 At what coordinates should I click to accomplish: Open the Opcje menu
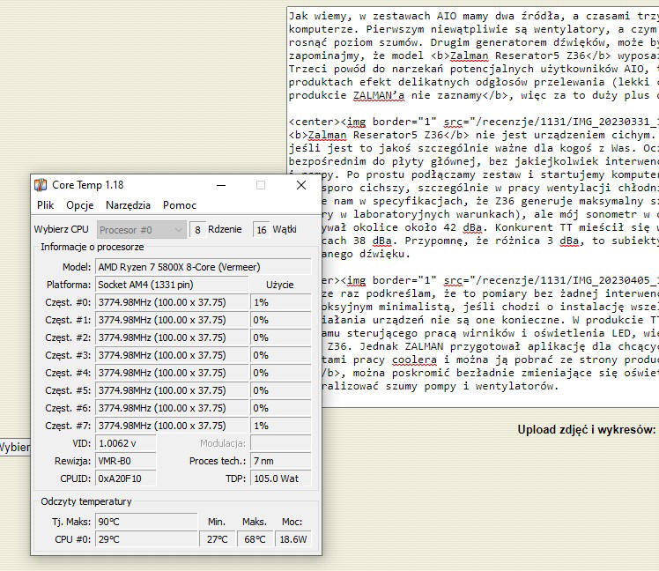pos(80,205)
